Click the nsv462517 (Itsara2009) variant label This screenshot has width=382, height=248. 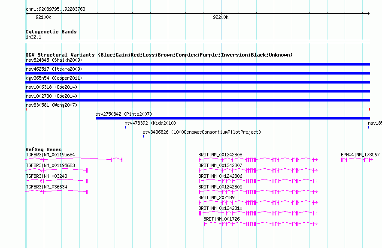tap(54, 69)
